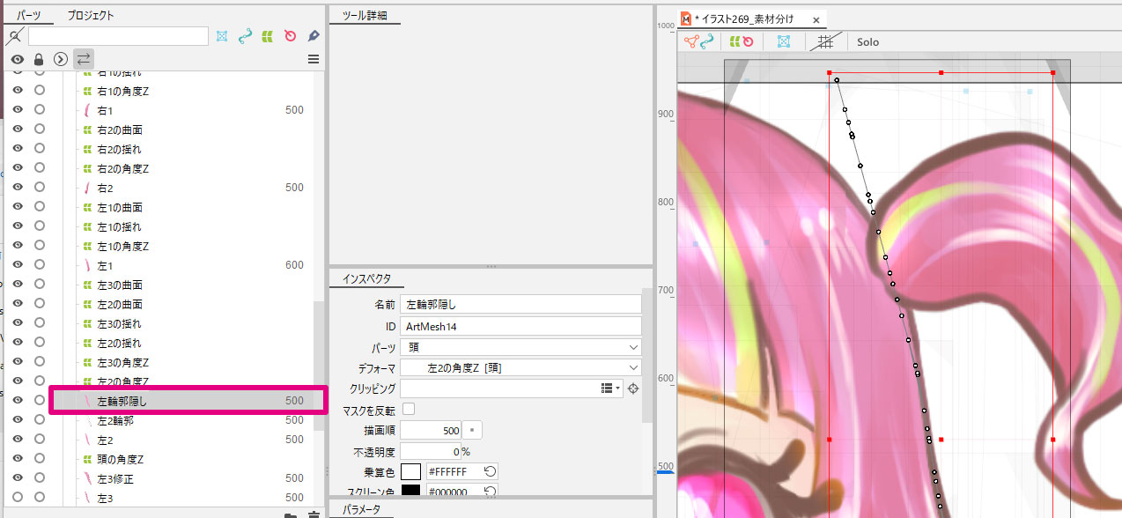
Task: Reset the multiply color #FFFFFF
Action: coord(490,471)
